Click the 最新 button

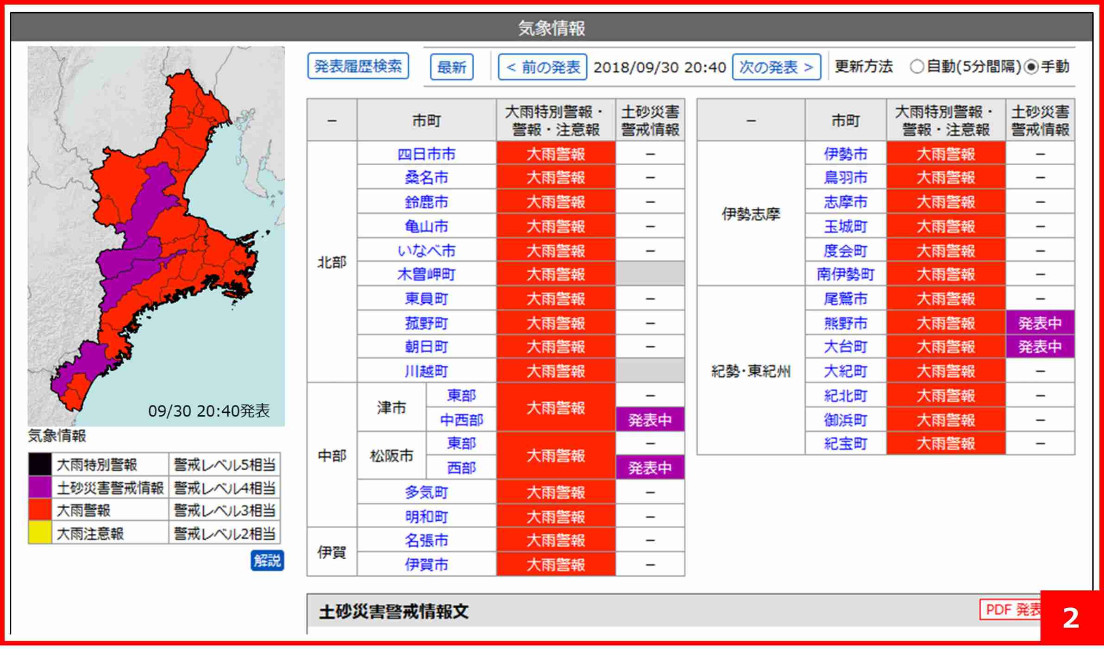452,67
